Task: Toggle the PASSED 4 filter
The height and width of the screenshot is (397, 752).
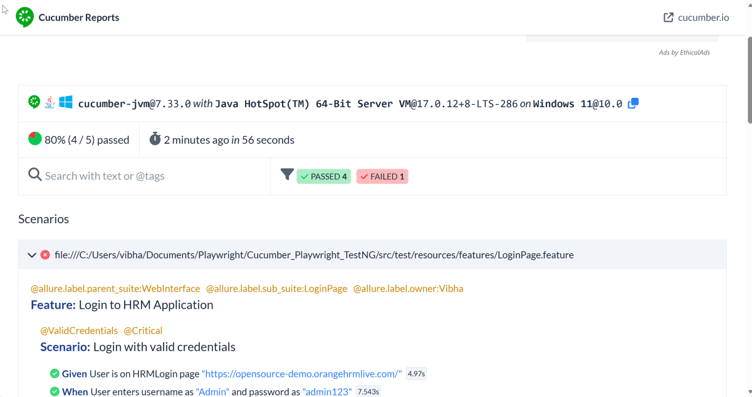Action: (323, 177)
